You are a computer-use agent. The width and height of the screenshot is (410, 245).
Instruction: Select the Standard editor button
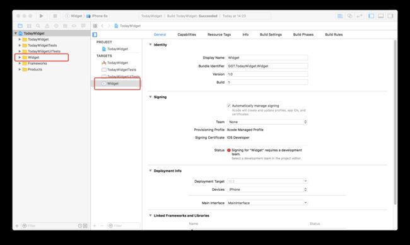click(x=340, y=16)
